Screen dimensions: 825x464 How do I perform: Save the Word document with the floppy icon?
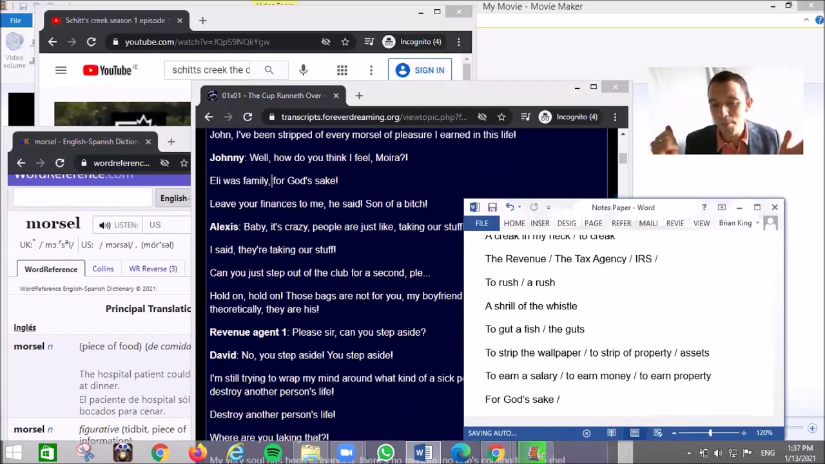(492, 208)
